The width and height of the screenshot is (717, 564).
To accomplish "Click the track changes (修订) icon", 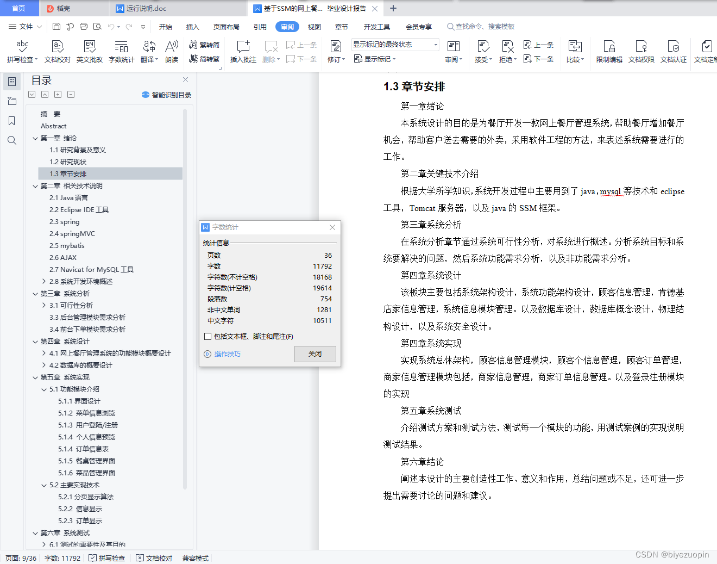I will (x=336, y=52).
